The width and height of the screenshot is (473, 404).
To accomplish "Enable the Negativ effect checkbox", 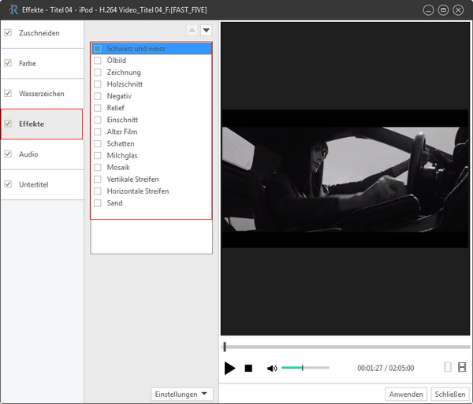I will (x=98, y=96).
